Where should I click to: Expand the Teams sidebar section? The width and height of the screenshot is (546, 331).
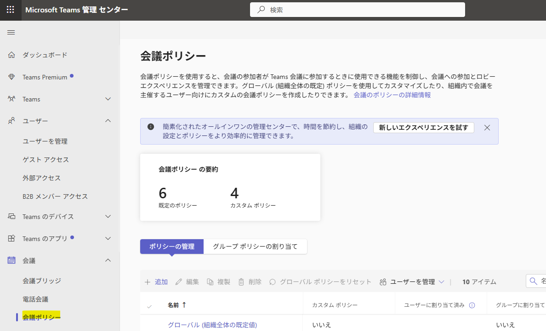(x=108, y=99)
